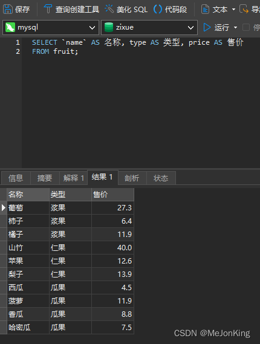Click the 瓜果 type cell in 西瓜 row
Screen dimensions: 260x344
[70, 288]
